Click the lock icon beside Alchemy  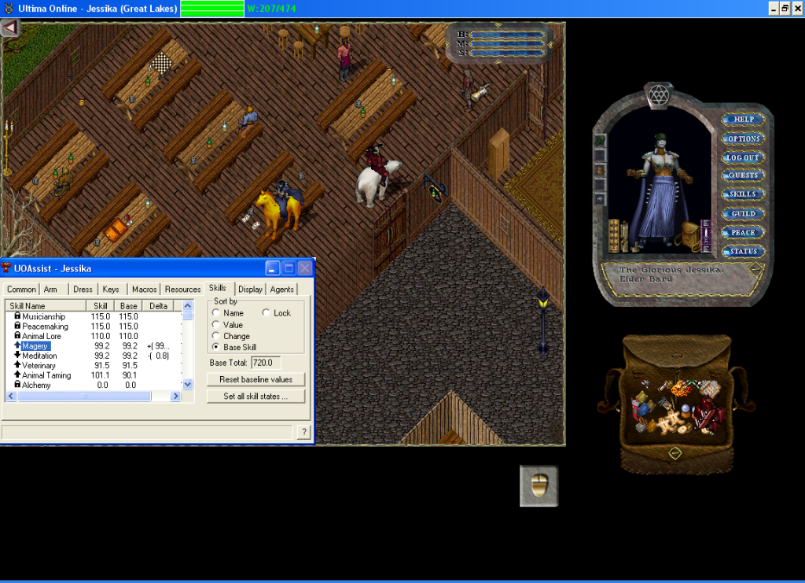pyautogui.click(x=17, y=384)
